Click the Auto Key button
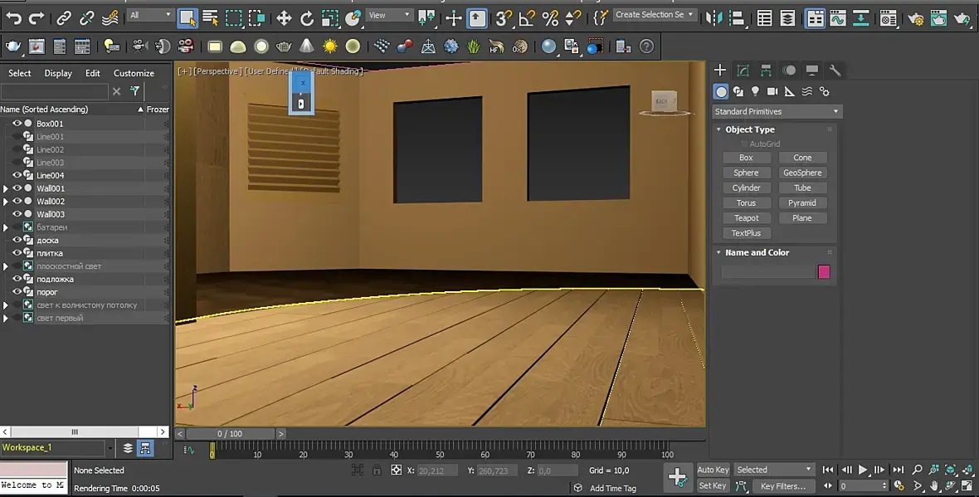The height and width of the screenshot is (497, 979). point(713,470)
